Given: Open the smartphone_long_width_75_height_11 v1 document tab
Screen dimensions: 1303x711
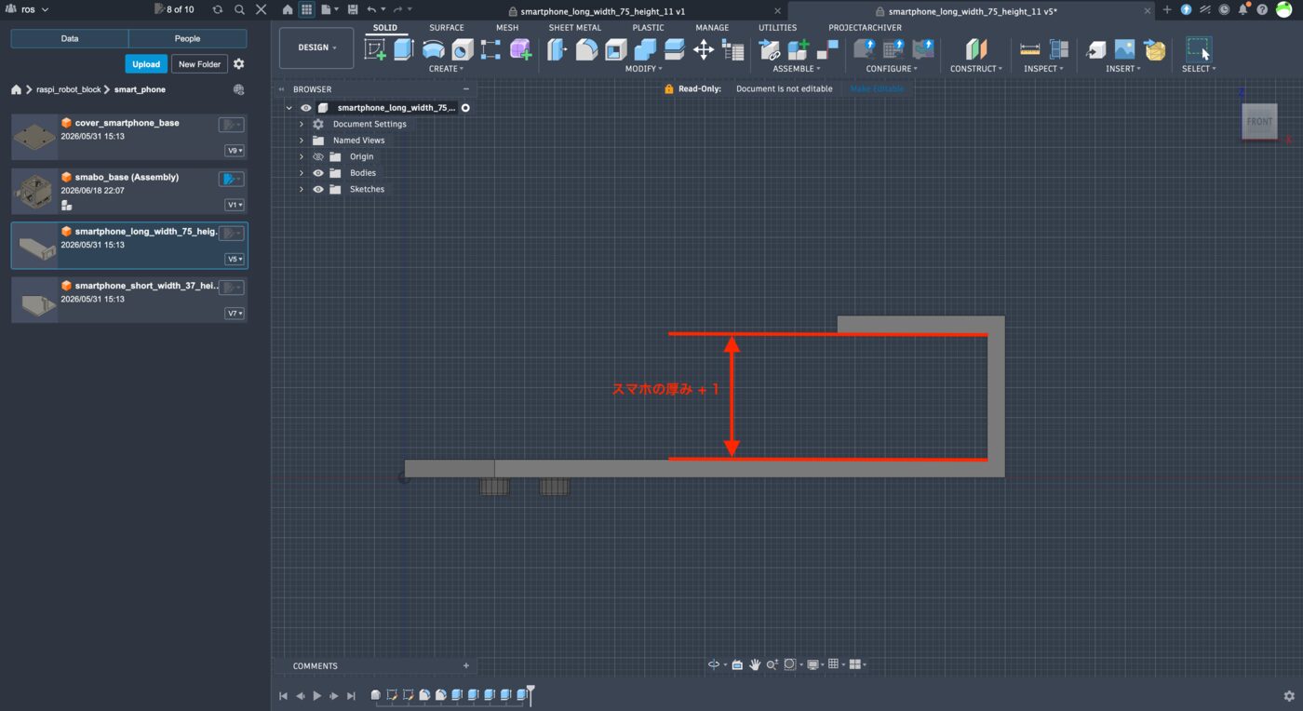Looking at the screenshot, I should [x=603, y=11].
